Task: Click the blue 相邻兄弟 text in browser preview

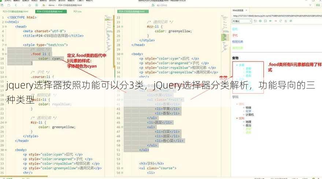Action: (x=238, y=42)
